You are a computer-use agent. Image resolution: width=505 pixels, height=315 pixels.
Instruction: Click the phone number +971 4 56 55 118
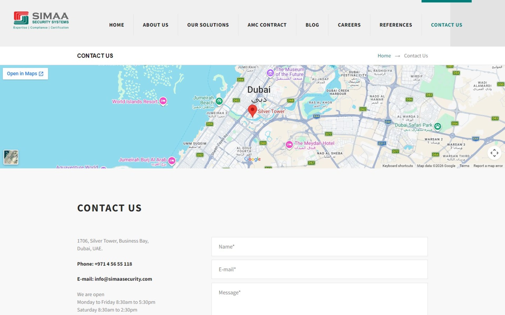coord(113,264)
